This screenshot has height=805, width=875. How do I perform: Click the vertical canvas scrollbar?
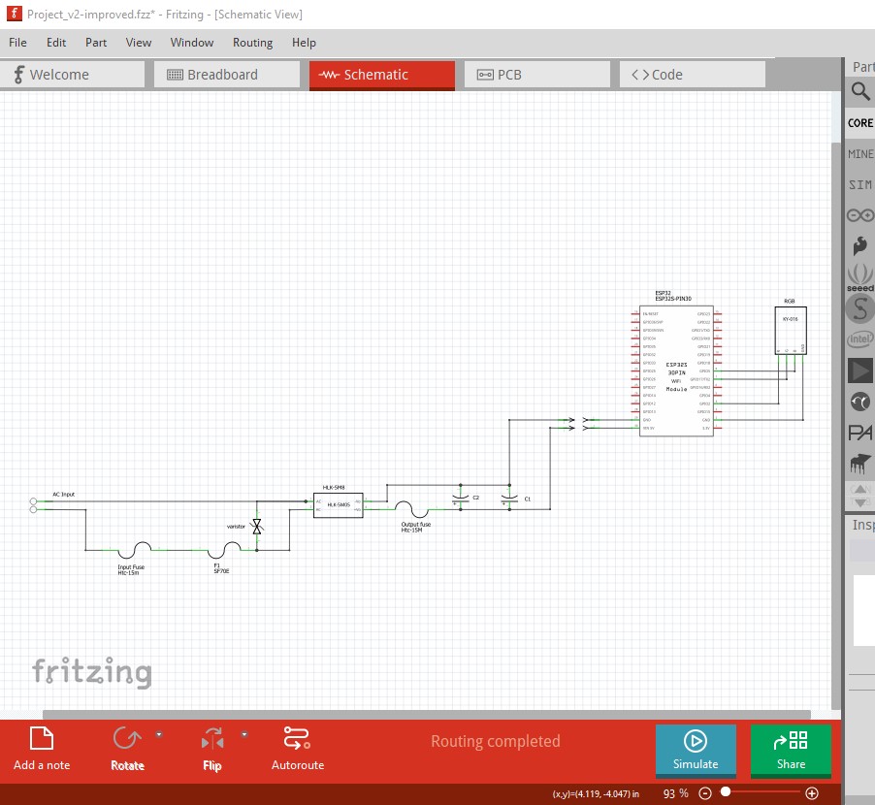836,425
